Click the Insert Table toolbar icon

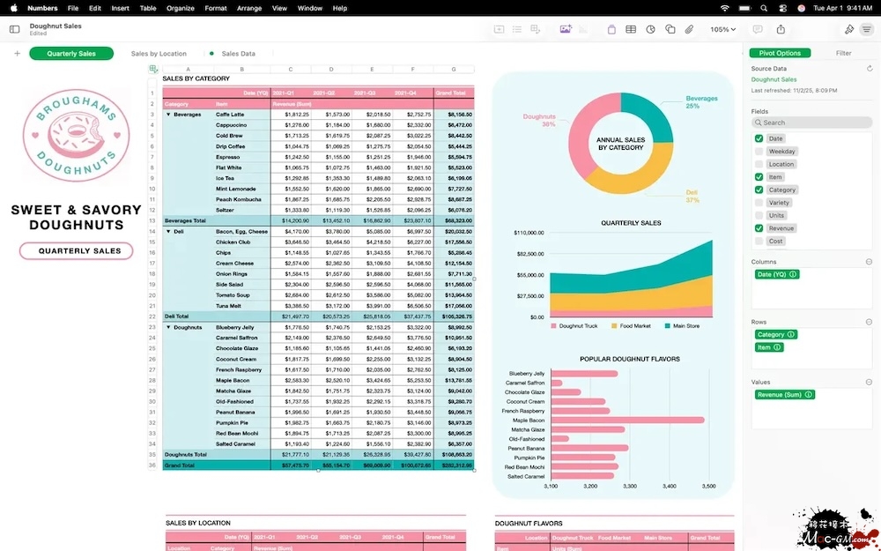tap(631, 29)
